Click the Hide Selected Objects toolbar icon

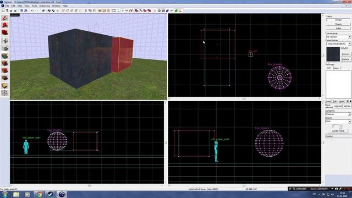click(64, 10)
